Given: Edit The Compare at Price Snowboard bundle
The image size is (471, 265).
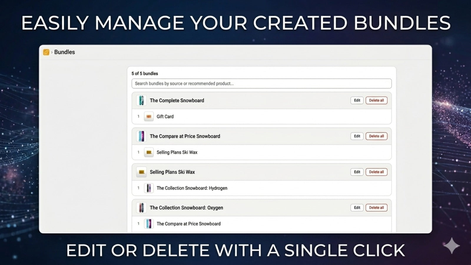Looking at the screenshot, I should [357, 136].
